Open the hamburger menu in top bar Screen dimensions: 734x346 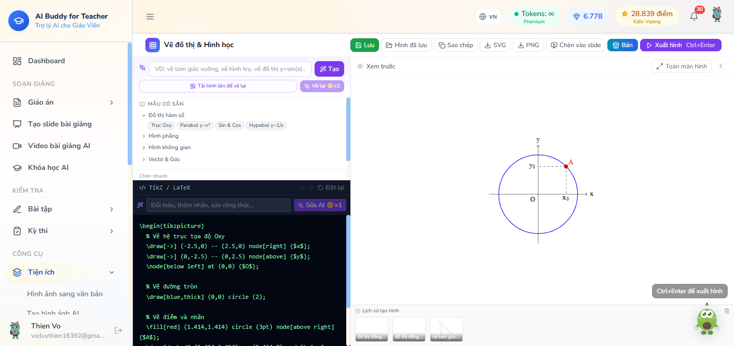click(150, 17)
